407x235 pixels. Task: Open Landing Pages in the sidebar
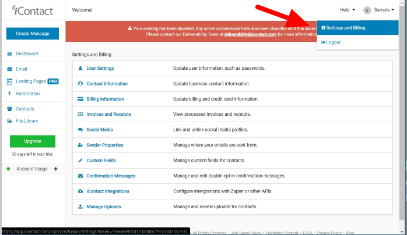click(31, 81)
